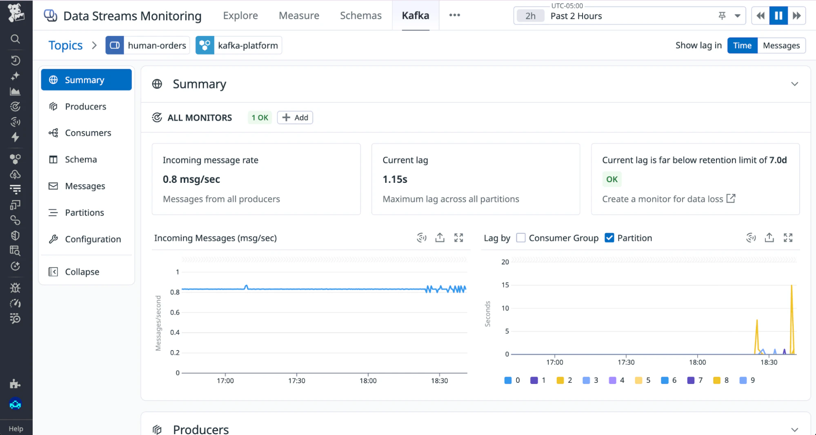Add a new monitor
Image resolution: width=816 pixels, height=435 pixels.
tap(295, 118)
